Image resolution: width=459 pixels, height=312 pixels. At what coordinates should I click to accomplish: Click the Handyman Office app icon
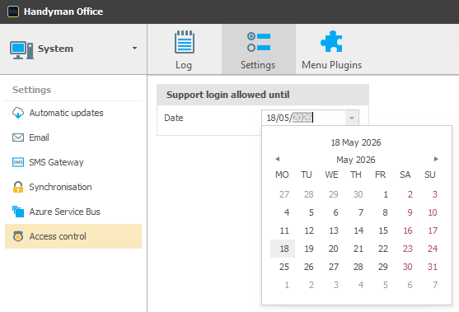tap(13, 12)
